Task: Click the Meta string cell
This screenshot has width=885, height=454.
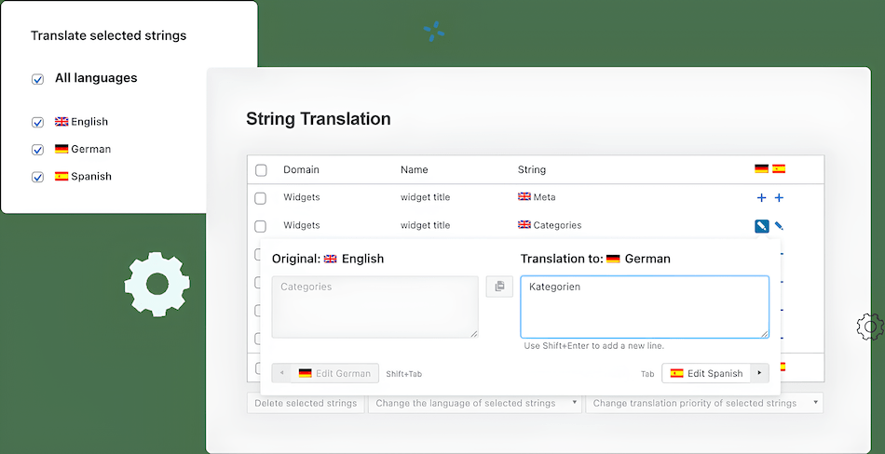Action: coord(537,197)
